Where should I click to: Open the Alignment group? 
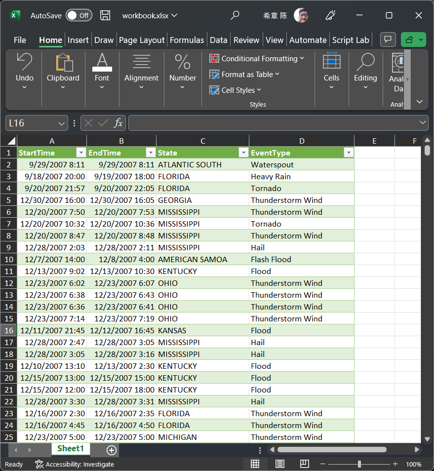142,71
